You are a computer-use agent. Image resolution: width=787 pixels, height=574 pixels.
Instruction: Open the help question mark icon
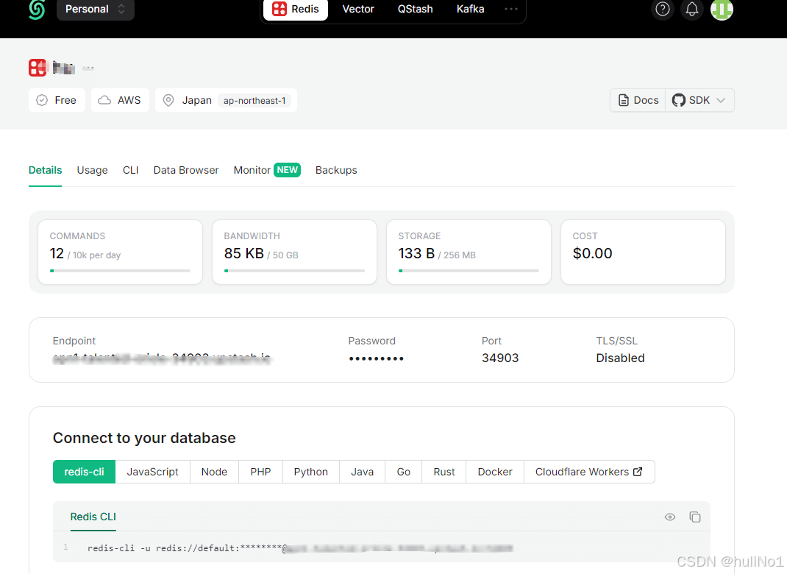(x=663, y=9)
